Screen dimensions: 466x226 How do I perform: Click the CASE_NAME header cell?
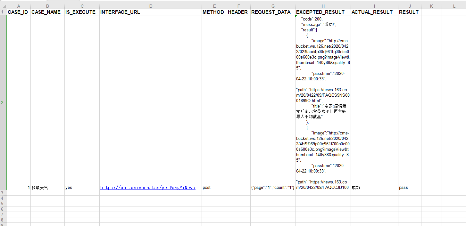[x=47, y=12]
